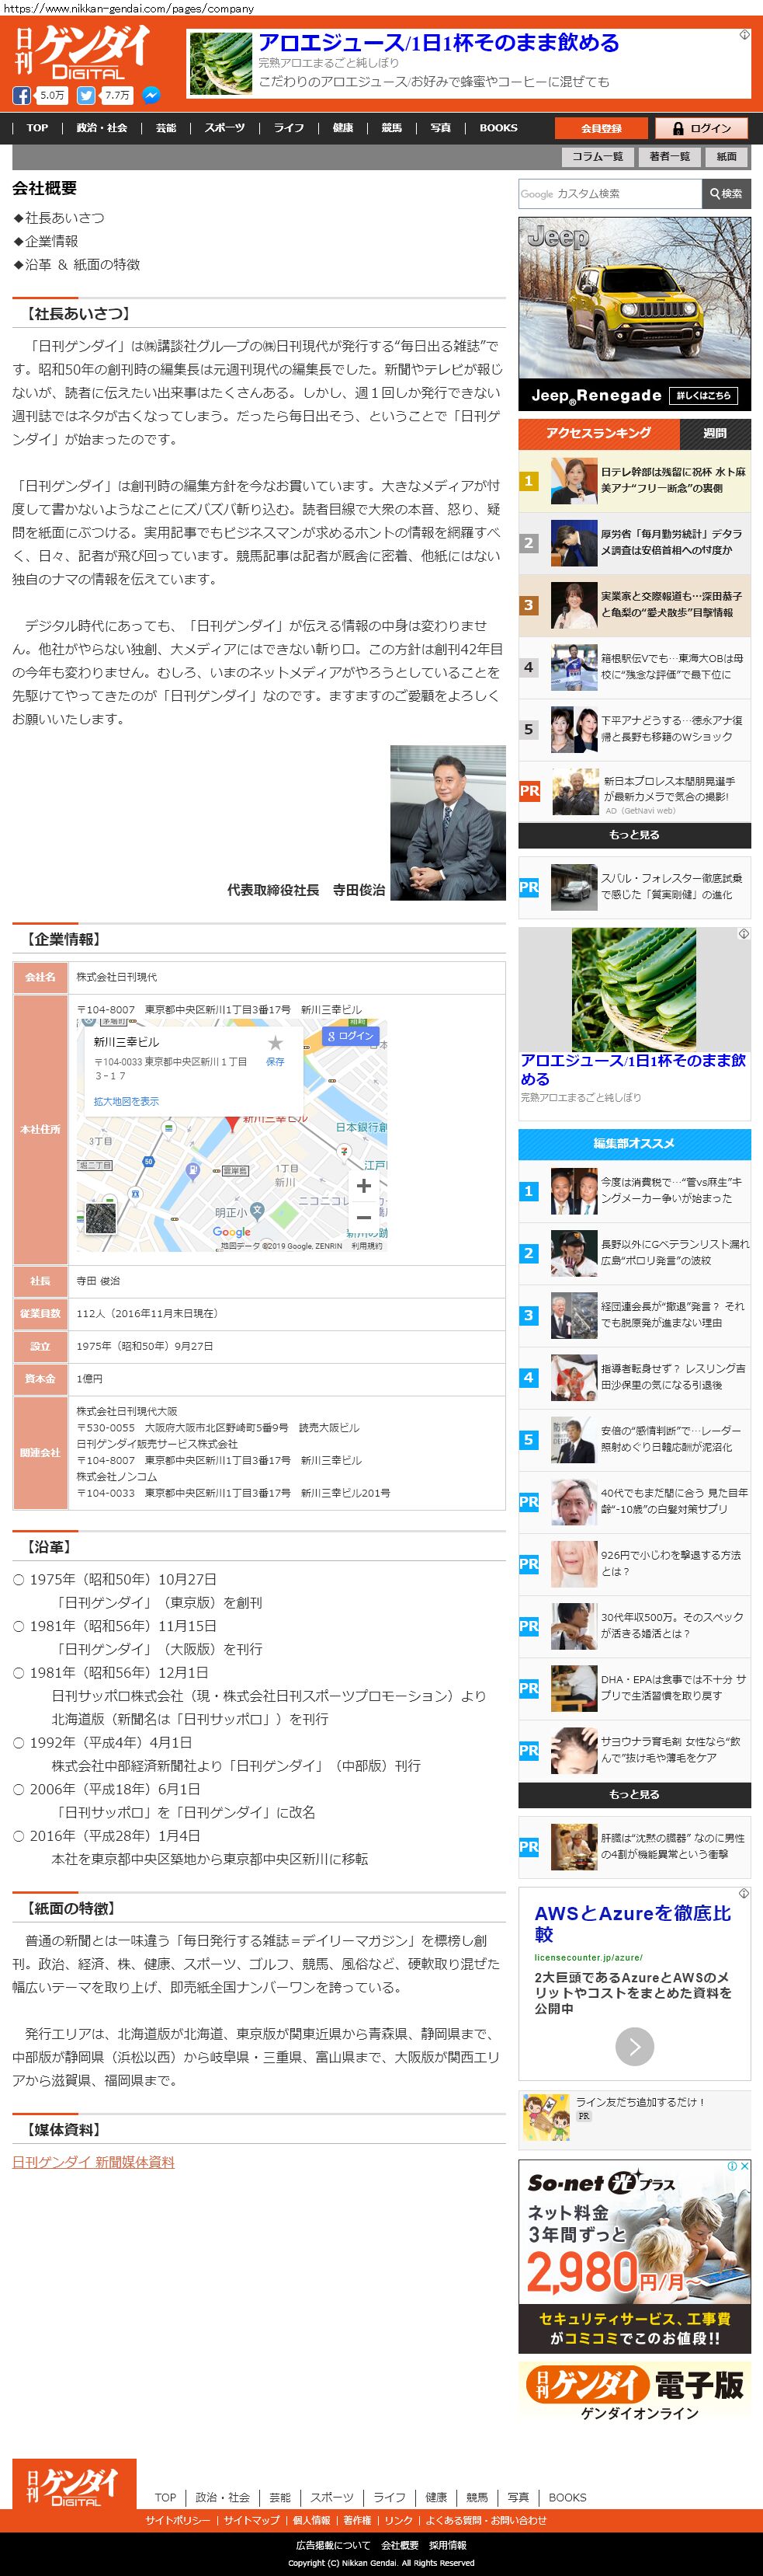
Task: Click the AdChoices icon on AWS ad
Action: pyautogui.click(x=744, y=1893)
